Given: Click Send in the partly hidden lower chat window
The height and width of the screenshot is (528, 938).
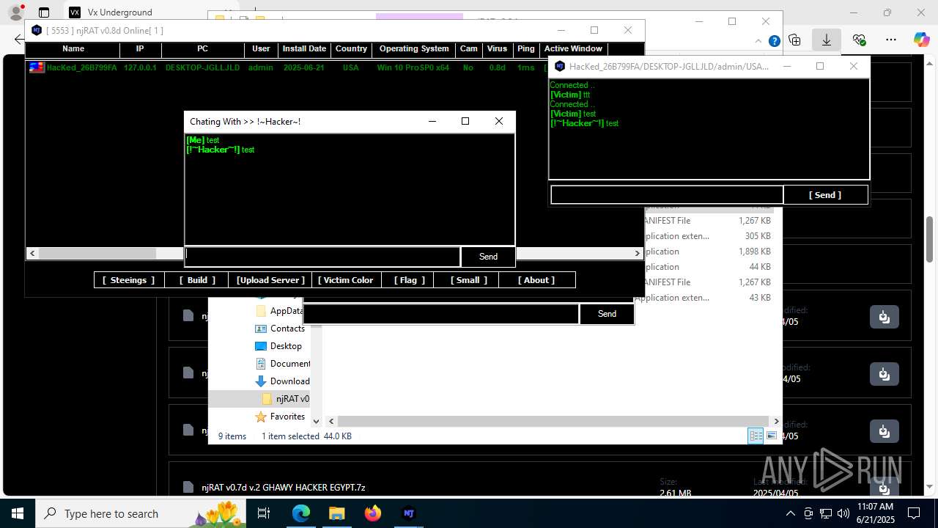Looking at the screenshot, I should pos(607,314).
